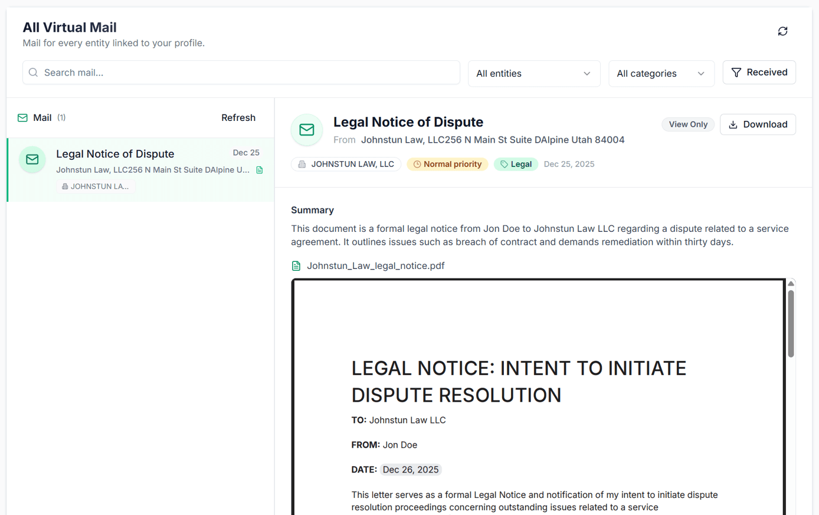This screenshot has height=515, width=819.
Task: Click the attachment document icon in list row
Action: click(x=260, y=170)
